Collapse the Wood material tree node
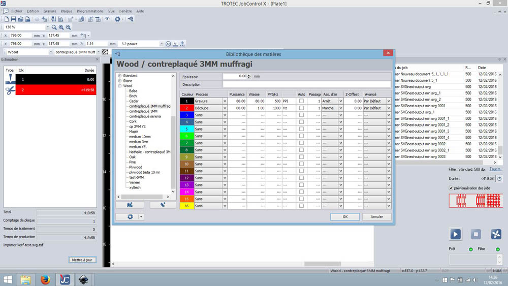 click(x=120, y=86)
